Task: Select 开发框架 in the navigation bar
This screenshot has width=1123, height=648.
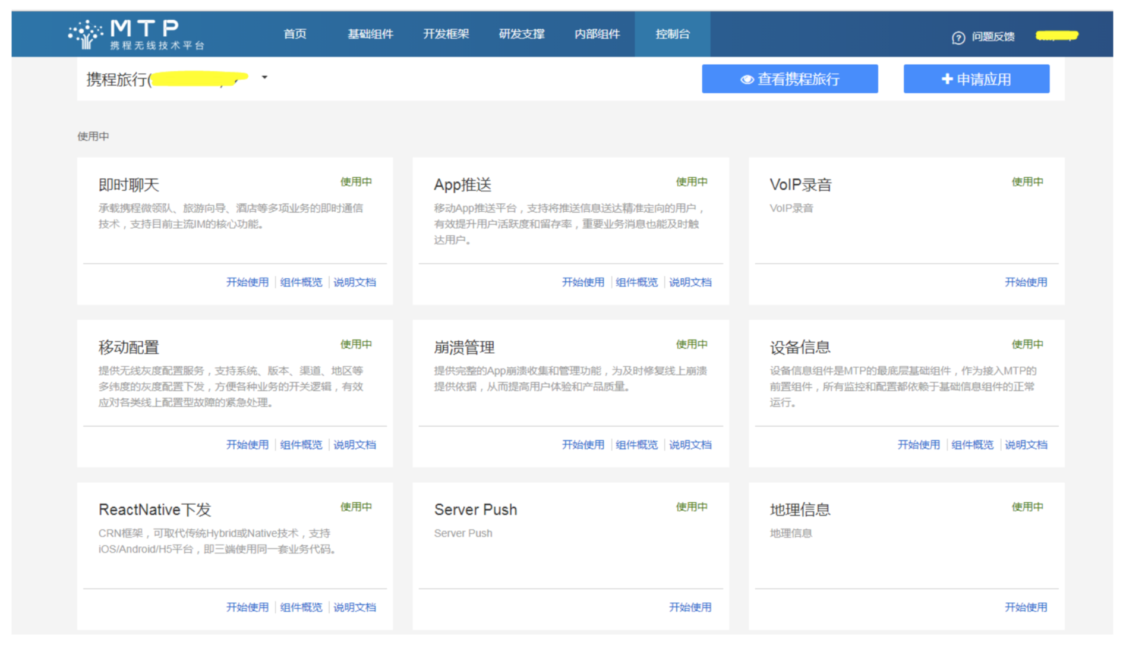Action: point(446,34)
